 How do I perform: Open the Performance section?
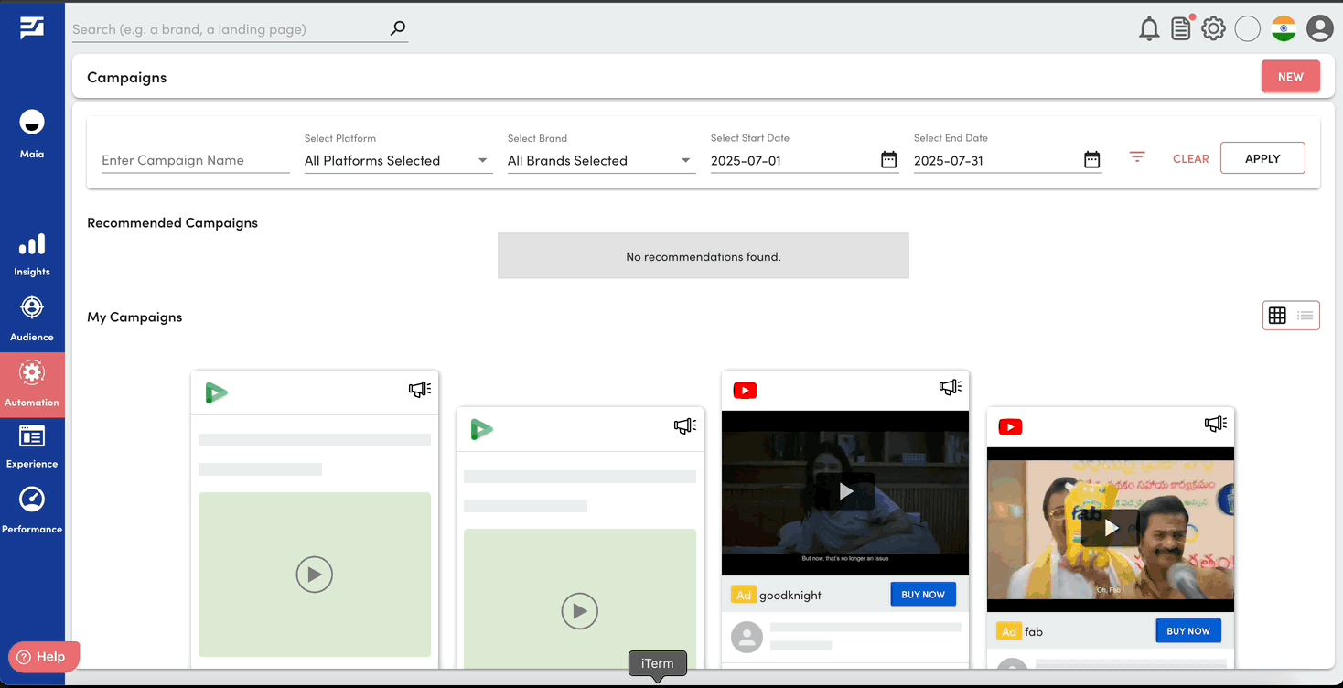click(32, 511)
